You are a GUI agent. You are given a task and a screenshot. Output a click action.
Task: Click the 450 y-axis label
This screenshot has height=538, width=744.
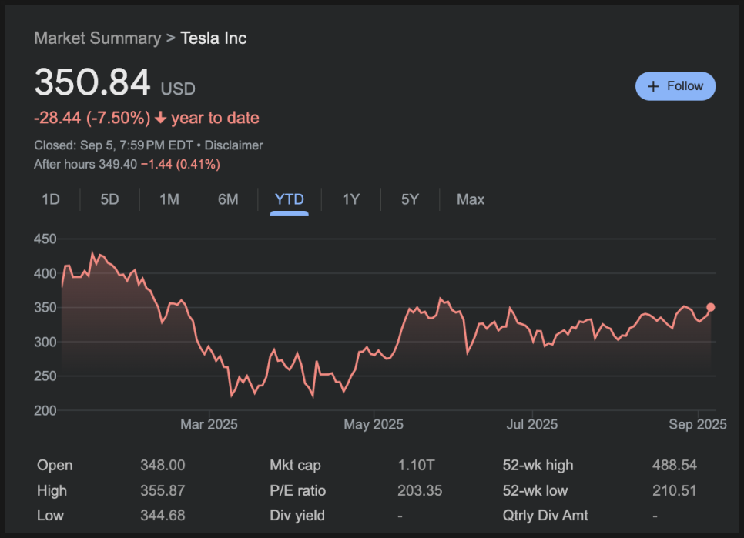[45, 239]
